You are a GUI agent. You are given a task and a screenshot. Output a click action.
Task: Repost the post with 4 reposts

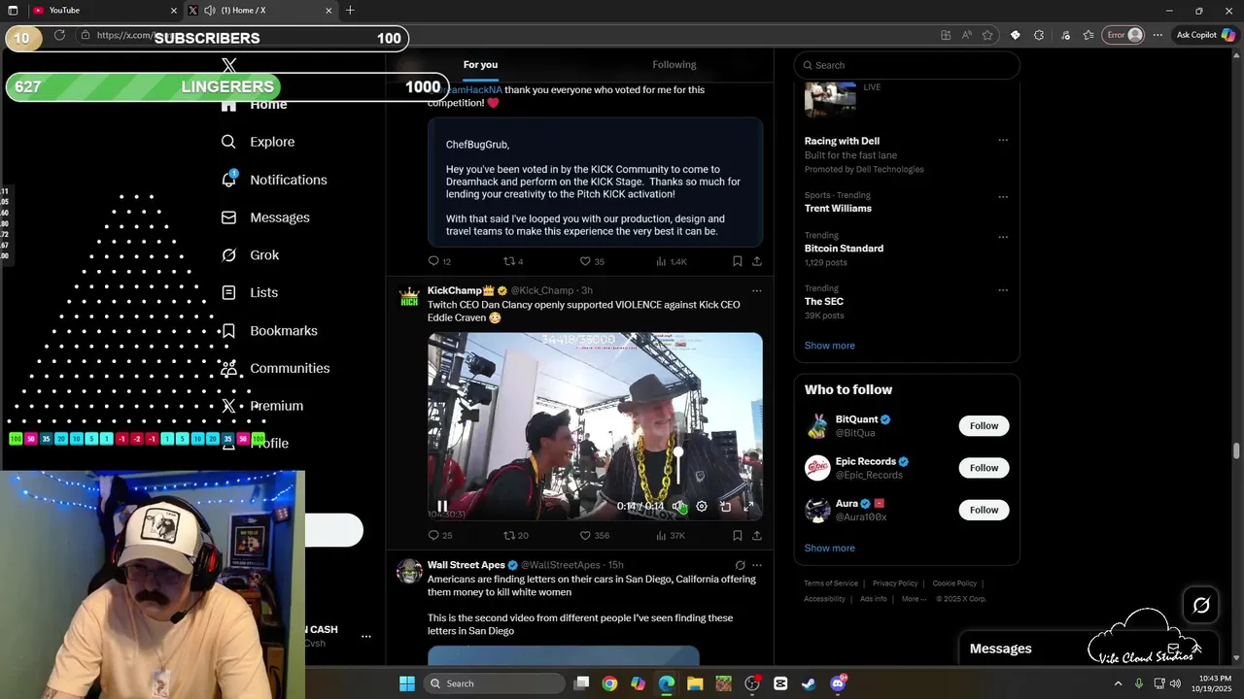coord(514,261)
